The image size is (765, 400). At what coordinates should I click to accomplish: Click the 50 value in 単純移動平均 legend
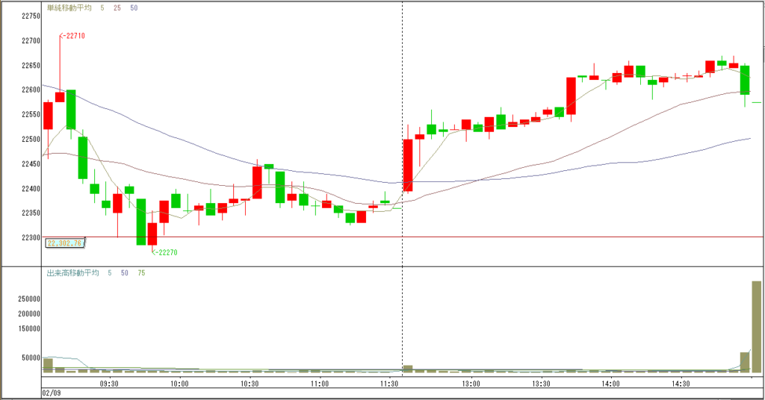(x=134, y=7)
